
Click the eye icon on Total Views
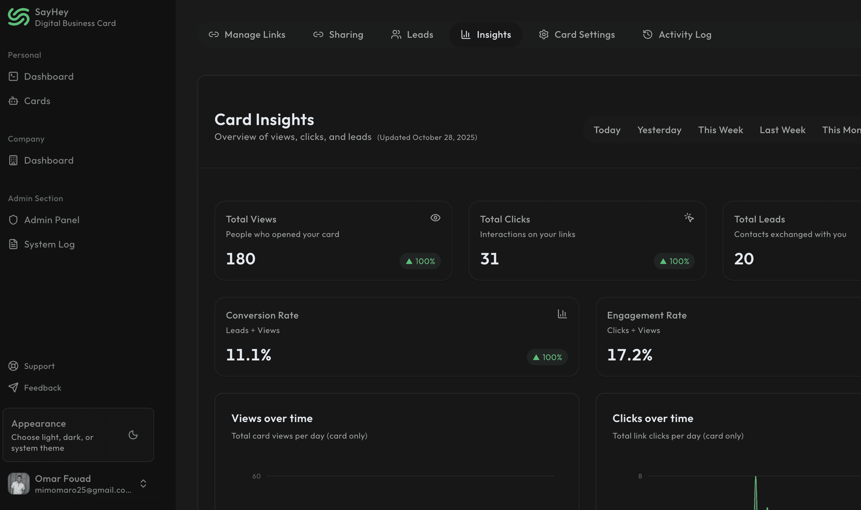point(435,218)
